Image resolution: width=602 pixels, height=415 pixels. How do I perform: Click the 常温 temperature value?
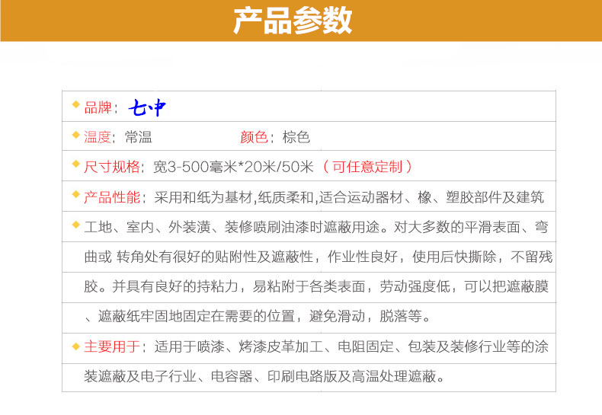pyautogui.click(x=139, y=137)
